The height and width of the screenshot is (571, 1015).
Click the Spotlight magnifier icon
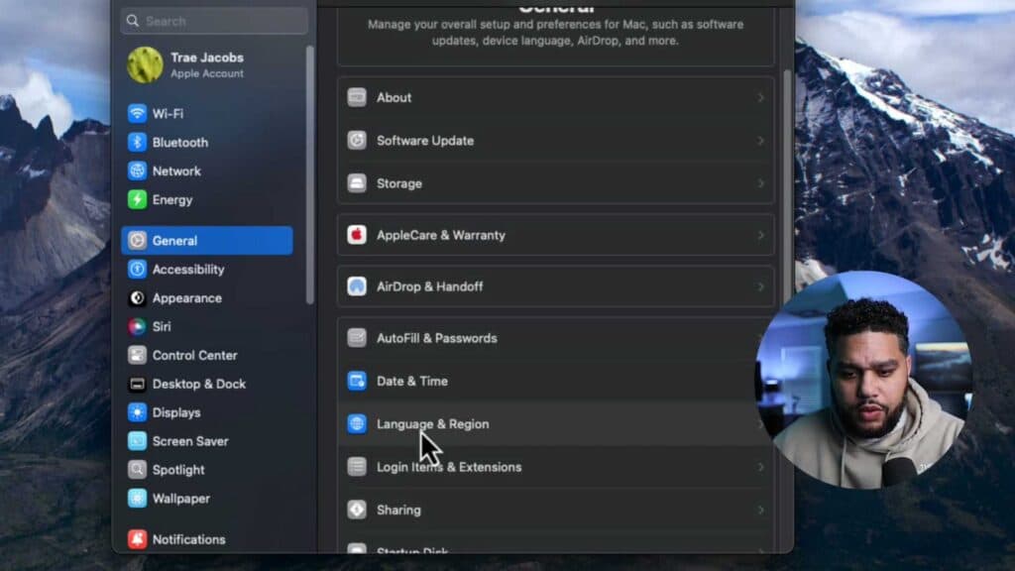point(137,469)
